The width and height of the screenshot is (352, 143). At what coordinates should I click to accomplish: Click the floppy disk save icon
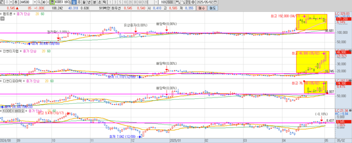click(x=188, y=2)
